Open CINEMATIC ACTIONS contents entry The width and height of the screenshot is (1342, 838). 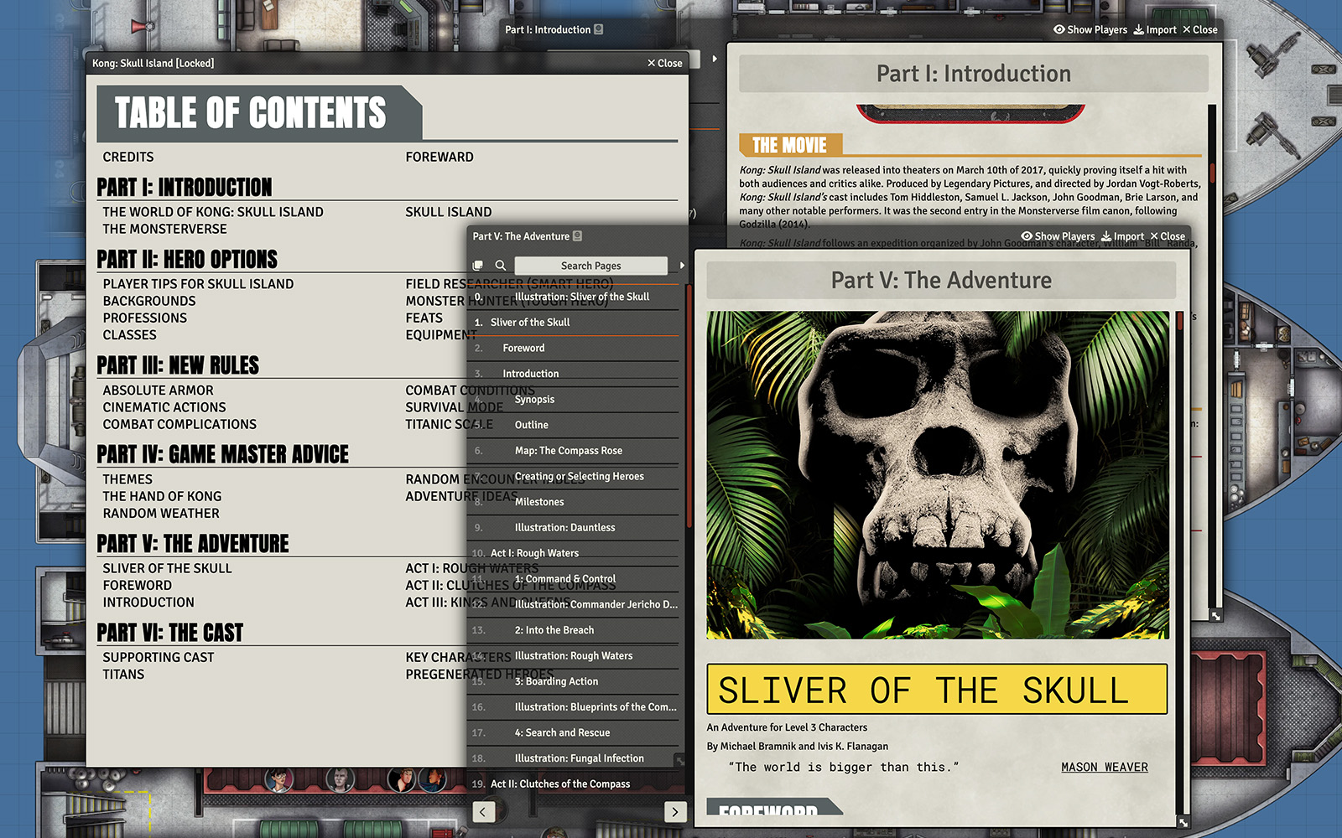tap(164, 407)
